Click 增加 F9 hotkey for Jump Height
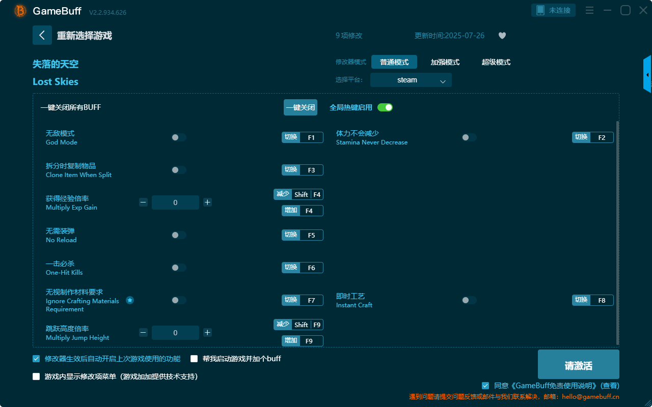652x407 pixels. coord(303,341)
